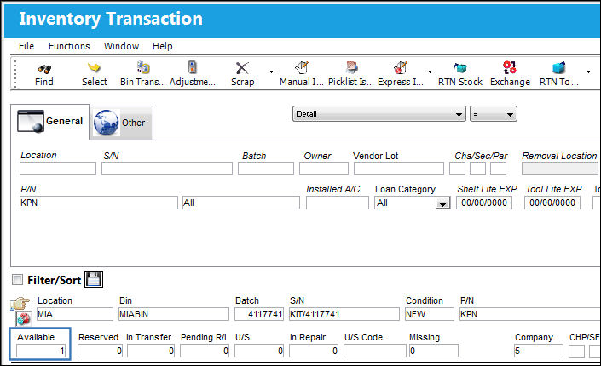601x366 pixels.
Task: Click the Scrap toolbar icon
Action: (242, 68)
